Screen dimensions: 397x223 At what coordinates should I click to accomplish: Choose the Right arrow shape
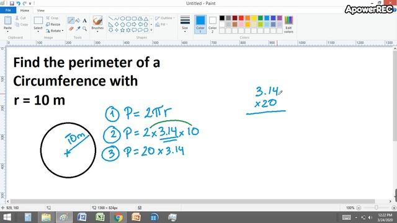click(134, 25)
